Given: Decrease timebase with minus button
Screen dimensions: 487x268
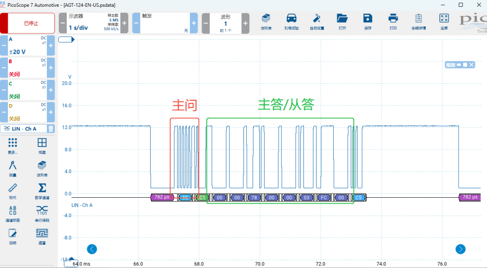Looking at the screenshot, I should click(x=63, y=23).
